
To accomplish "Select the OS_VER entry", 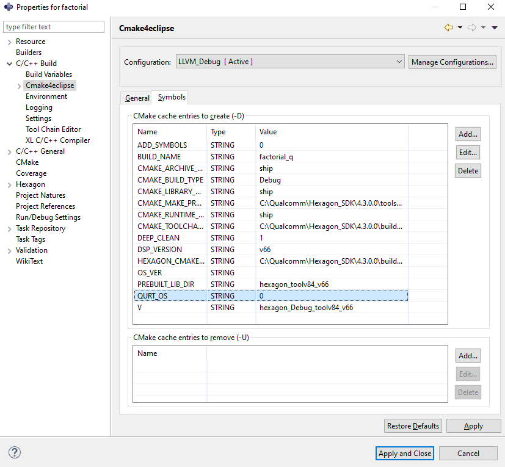I will pyautogui.click(x=271, y=272).
